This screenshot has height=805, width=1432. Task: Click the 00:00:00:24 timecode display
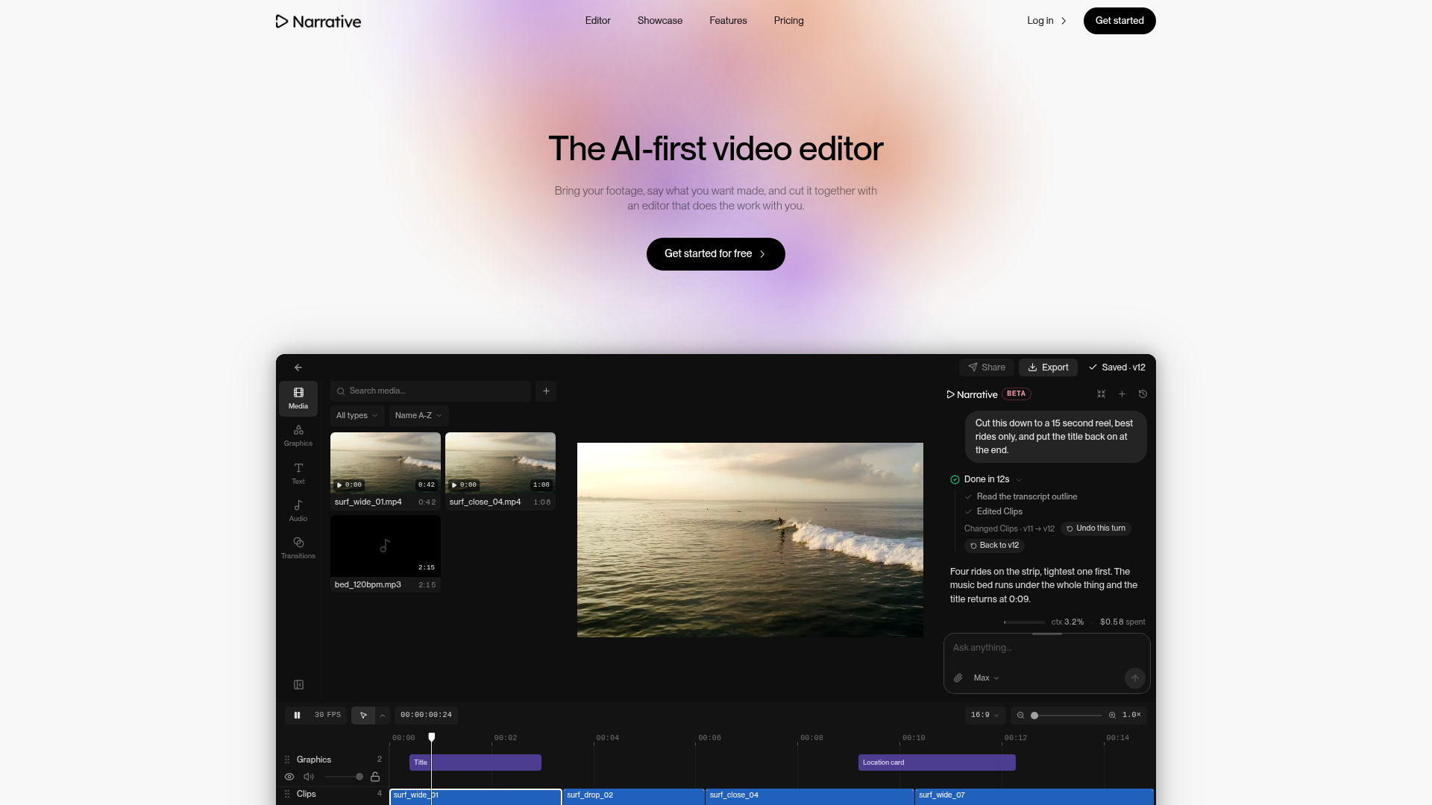tap(426, 716)
